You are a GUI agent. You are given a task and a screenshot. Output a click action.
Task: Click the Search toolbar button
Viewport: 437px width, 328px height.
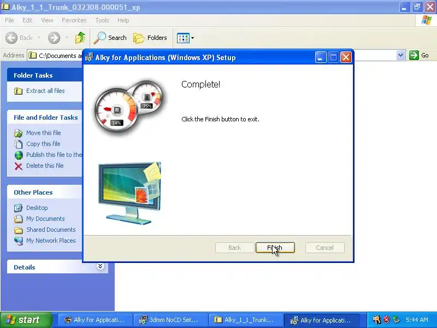(110, 38)
